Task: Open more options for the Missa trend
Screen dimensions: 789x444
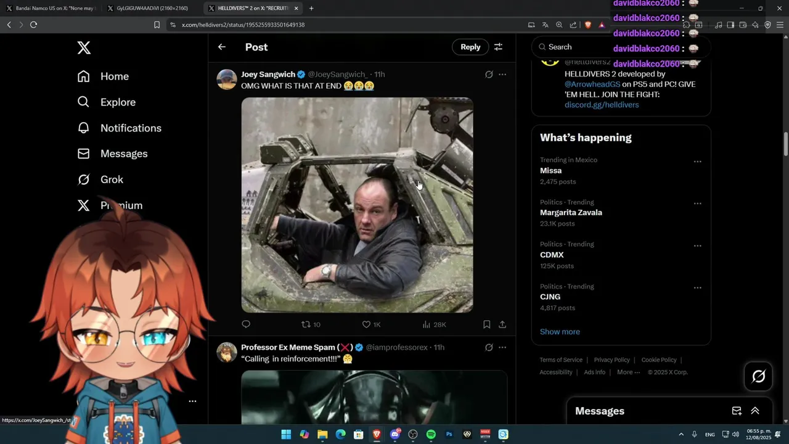Action: [697, 162]
